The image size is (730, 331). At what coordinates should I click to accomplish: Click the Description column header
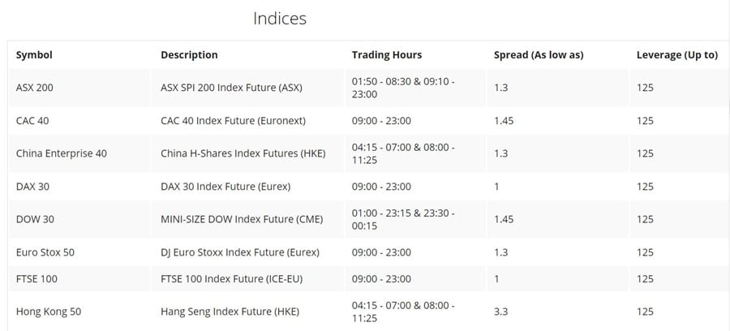(x=189, y=55)
